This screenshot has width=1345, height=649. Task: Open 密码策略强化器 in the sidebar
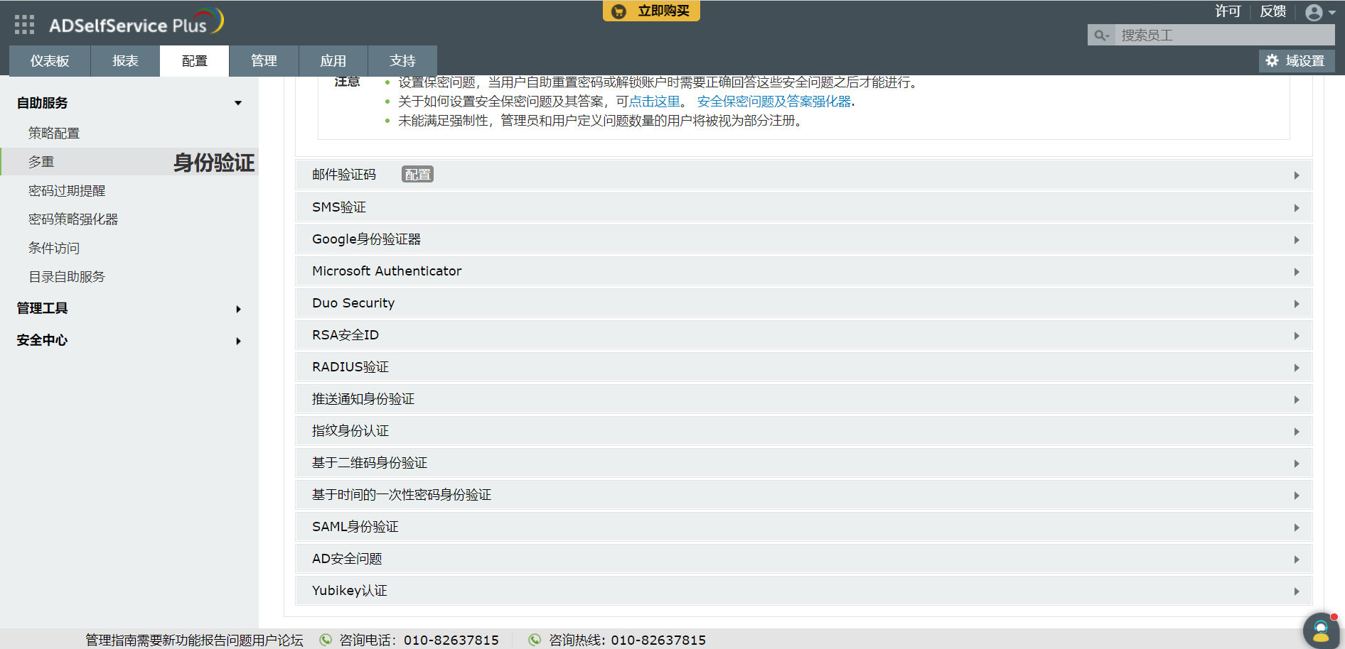pos(73,219)
